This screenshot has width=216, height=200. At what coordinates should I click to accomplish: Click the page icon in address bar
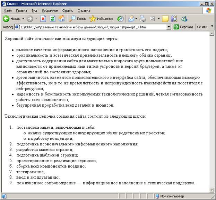pos(17,27)
